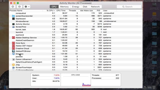Click the Activity Monitor process icon
Image resolution: width=160 pixels, height=90 pixels.
(x=13, y=24)
